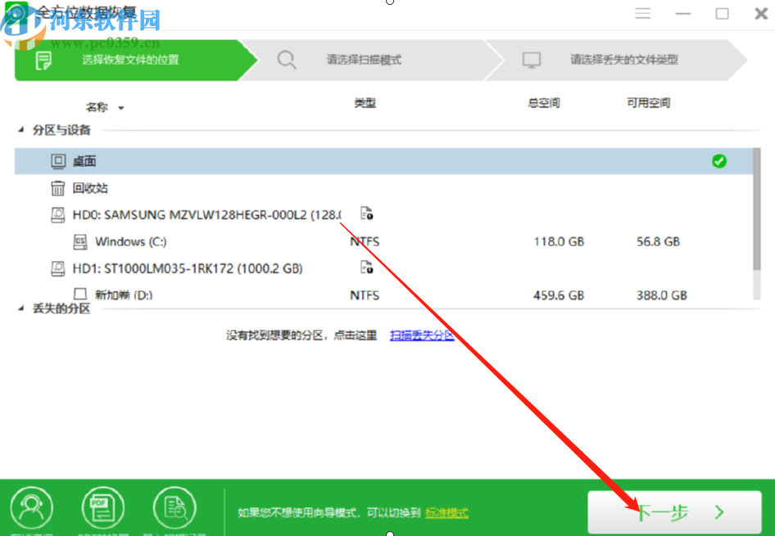Viewport: 775px width, 536px height.
Task: Select the 桌面 row in the list
Action: pyautogui.click(x=383, y=161)
